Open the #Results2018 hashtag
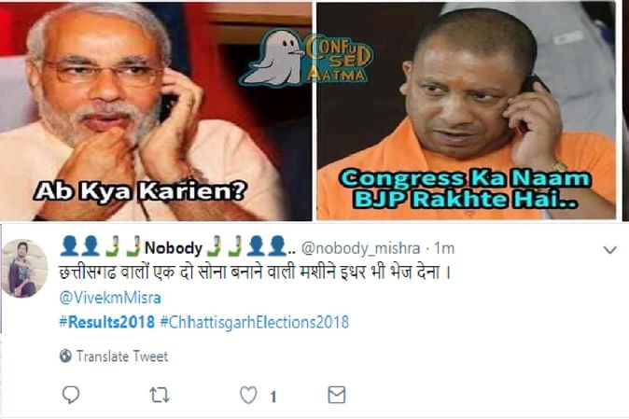 click(x=106, y=322)
